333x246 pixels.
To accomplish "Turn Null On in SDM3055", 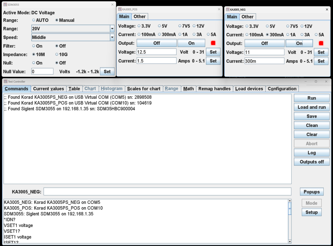I will pyautogui.click(x=37, y=63).
